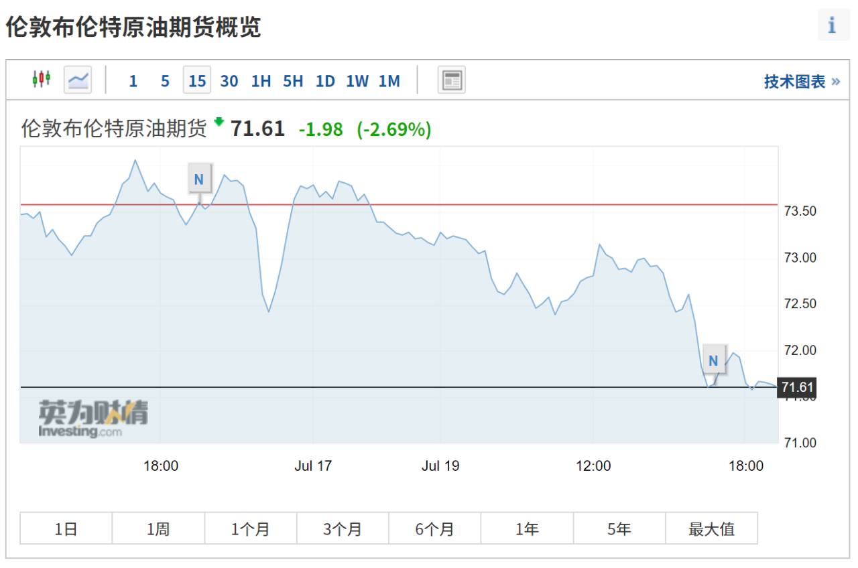The width and height of the screenshot is (858, 568).
Task: Open the 技术图表 link
Action: (x=802, y=82)
